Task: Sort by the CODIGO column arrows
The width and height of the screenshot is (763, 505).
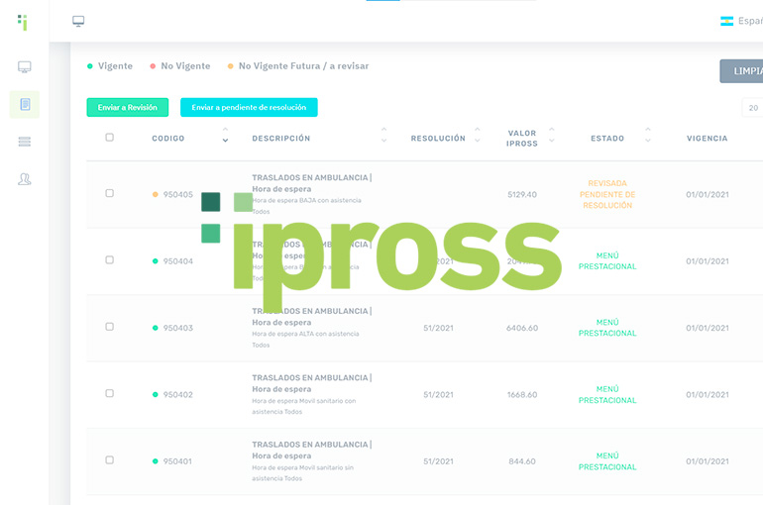Action: click(225, 136)
